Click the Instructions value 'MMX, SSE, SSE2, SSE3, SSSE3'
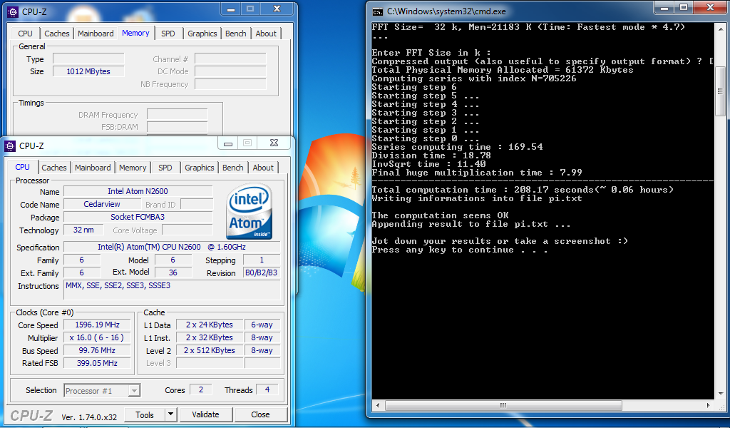Viewport: 730px width, 428px height. point(172,290)
